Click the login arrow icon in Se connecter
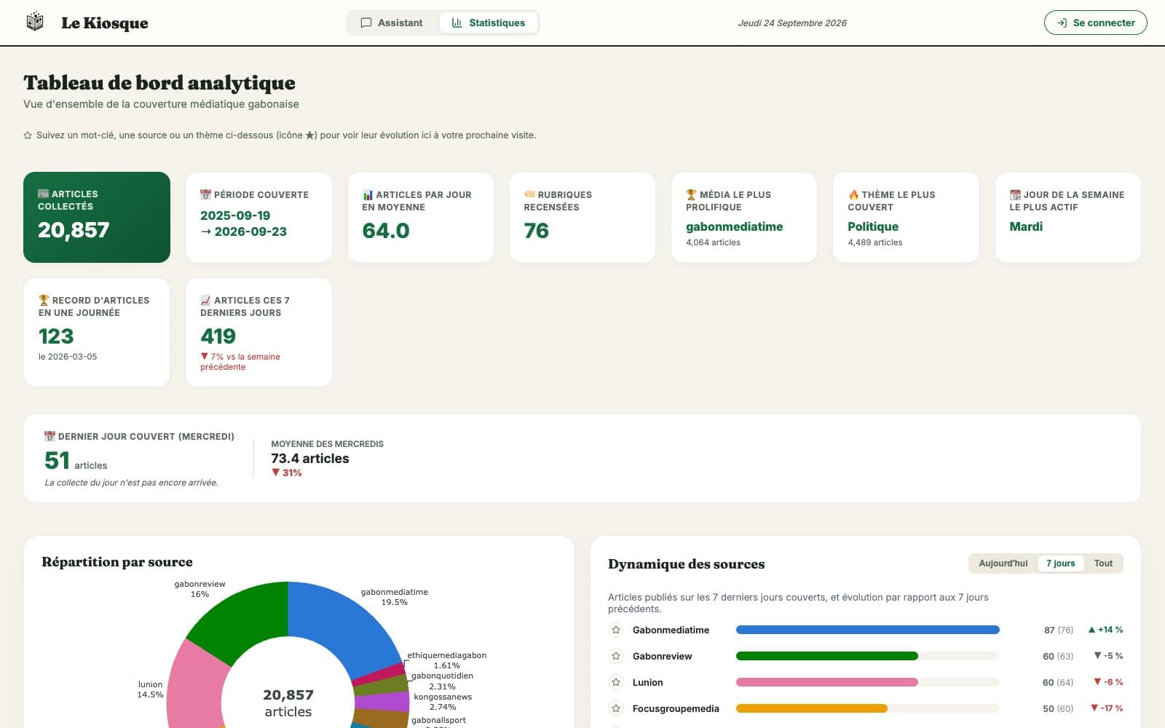Viewport: 1165px width, 728px height. tap(1062, 23)
